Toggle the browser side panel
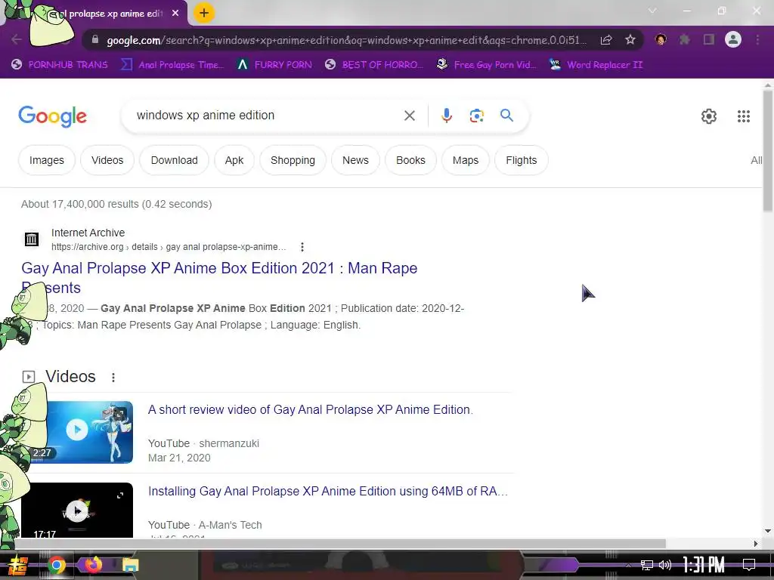 tap(709, 39)
